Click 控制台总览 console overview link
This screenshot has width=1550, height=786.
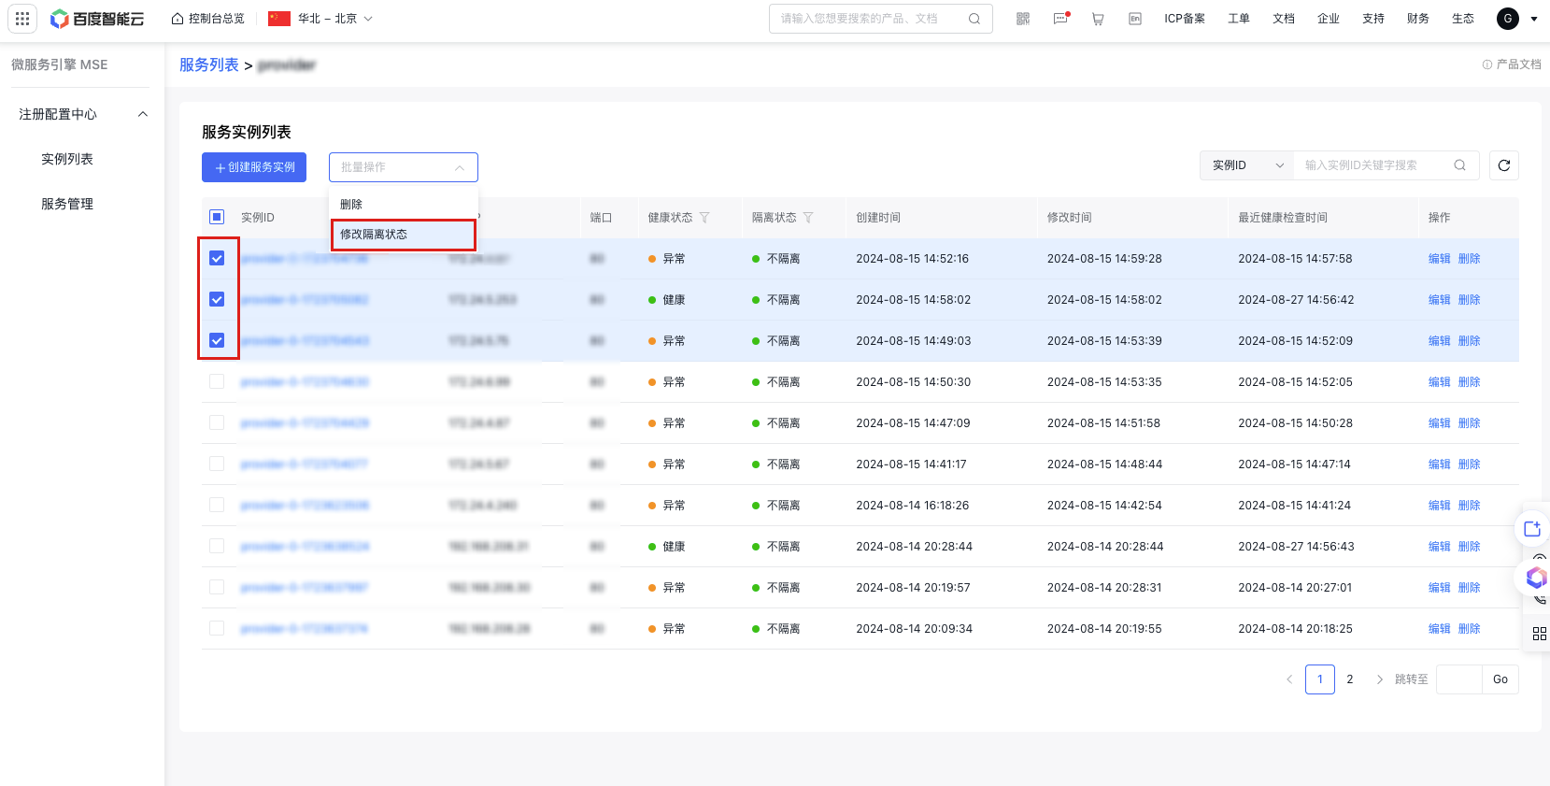(x=208, y=19)
